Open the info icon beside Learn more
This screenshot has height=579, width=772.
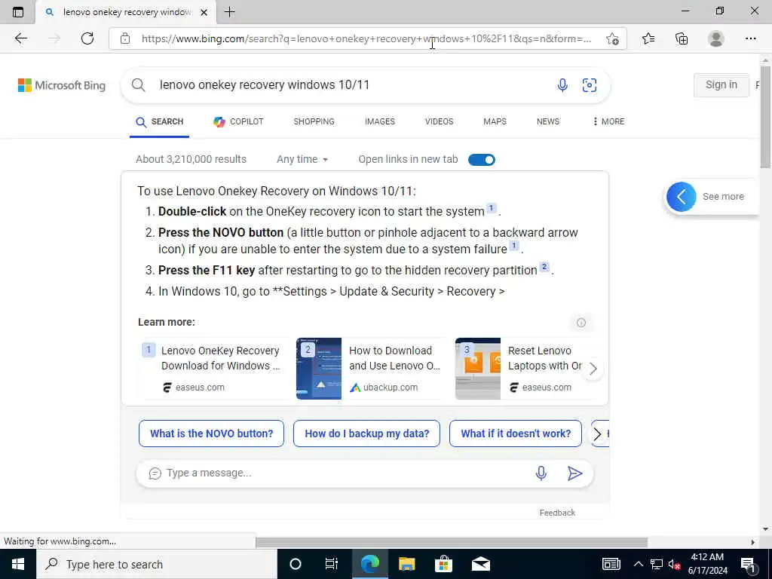click(581, 323)
